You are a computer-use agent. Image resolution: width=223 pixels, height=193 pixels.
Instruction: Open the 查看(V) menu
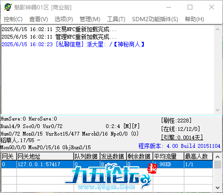click(39, 19)
